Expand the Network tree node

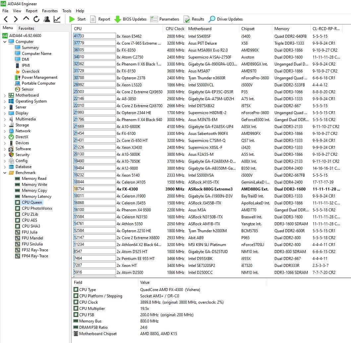[5, 131]
